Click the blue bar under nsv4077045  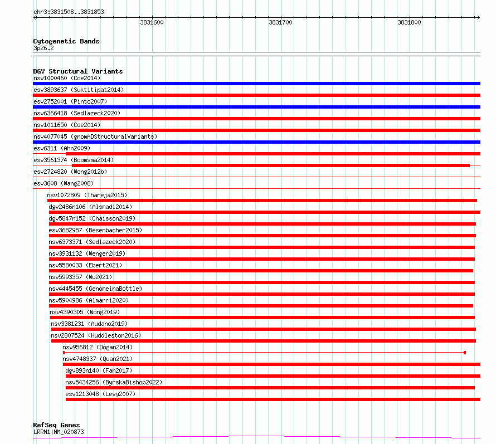(256, 142)
